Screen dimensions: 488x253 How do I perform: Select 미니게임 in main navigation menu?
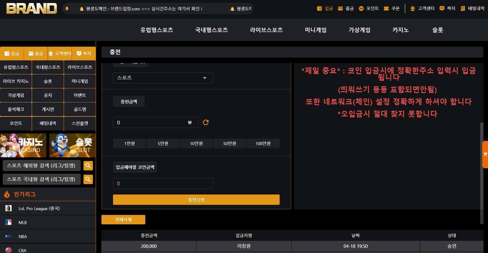[316, 30]
